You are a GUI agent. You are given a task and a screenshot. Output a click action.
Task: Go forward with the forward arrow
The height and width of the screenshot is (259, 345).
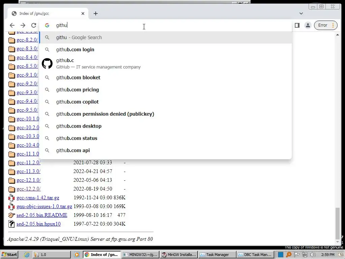click(23, 25)
